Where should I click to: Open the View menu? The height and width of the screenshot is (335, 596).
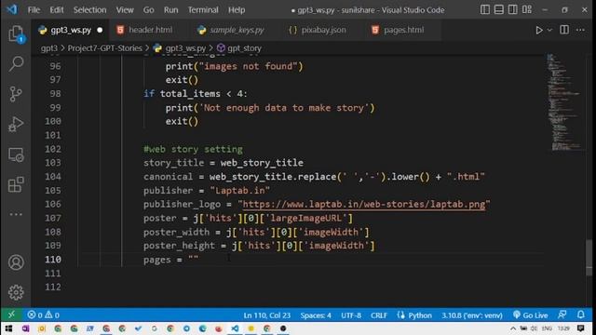(x=125, y=10)
